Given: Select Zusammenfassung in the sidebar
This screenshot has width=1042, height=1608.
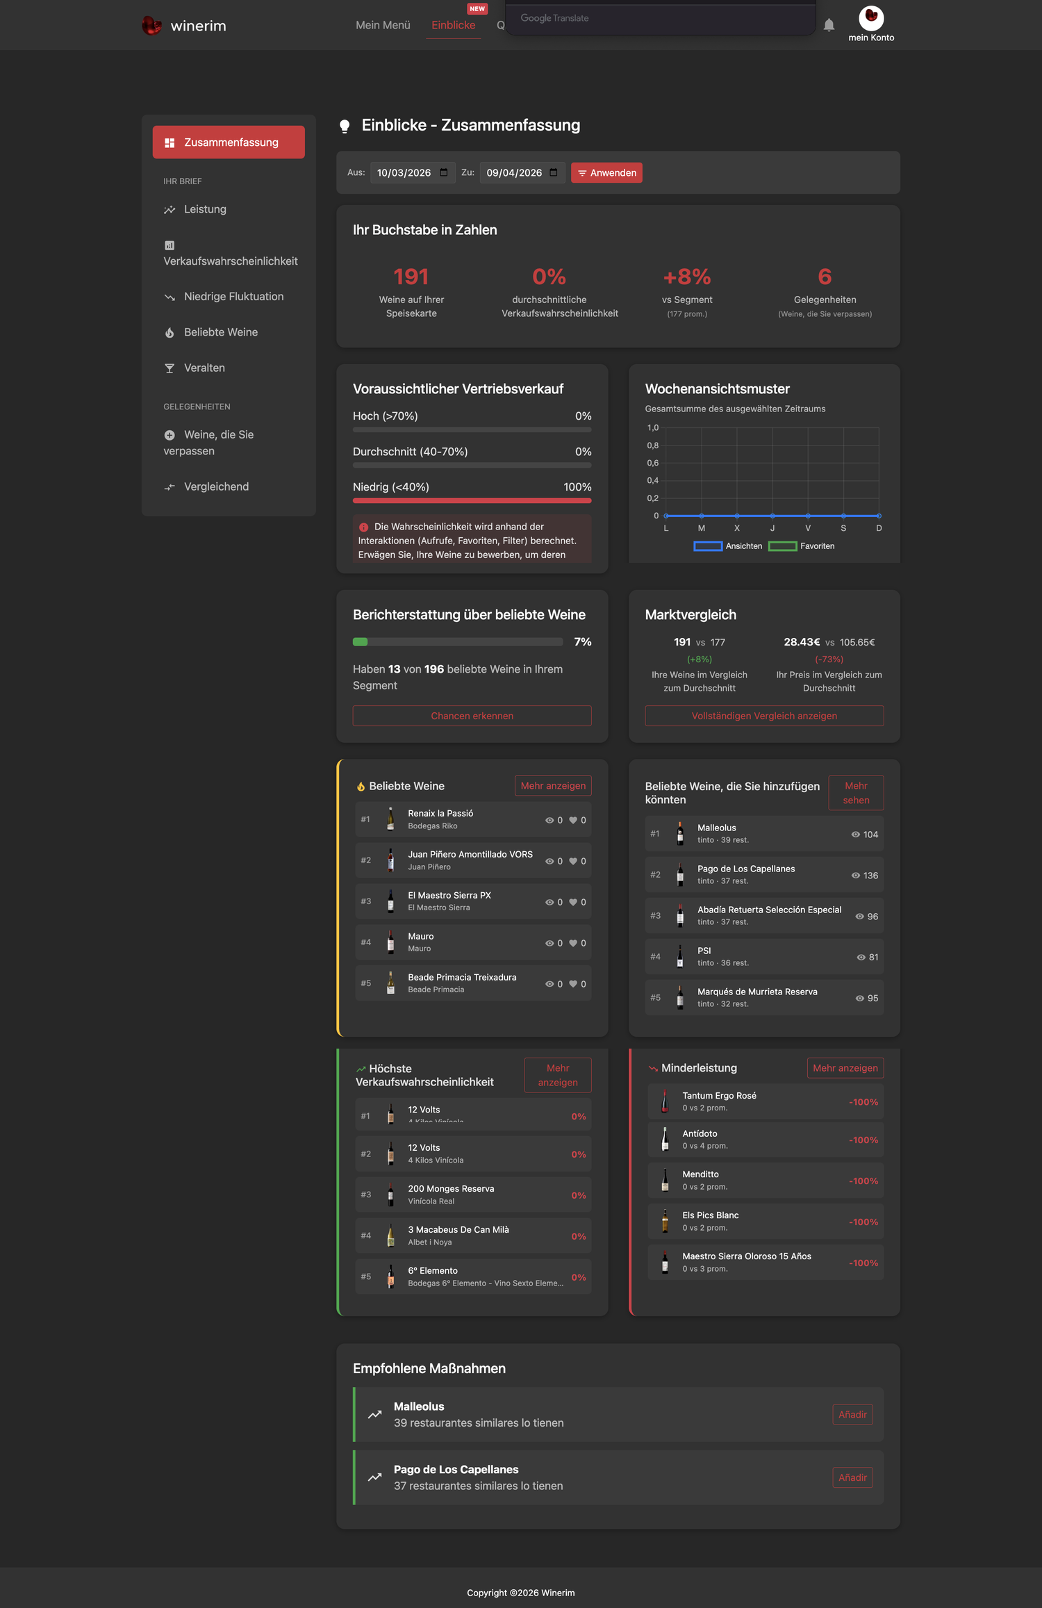Looking at the screenshot, I should 229,142.
